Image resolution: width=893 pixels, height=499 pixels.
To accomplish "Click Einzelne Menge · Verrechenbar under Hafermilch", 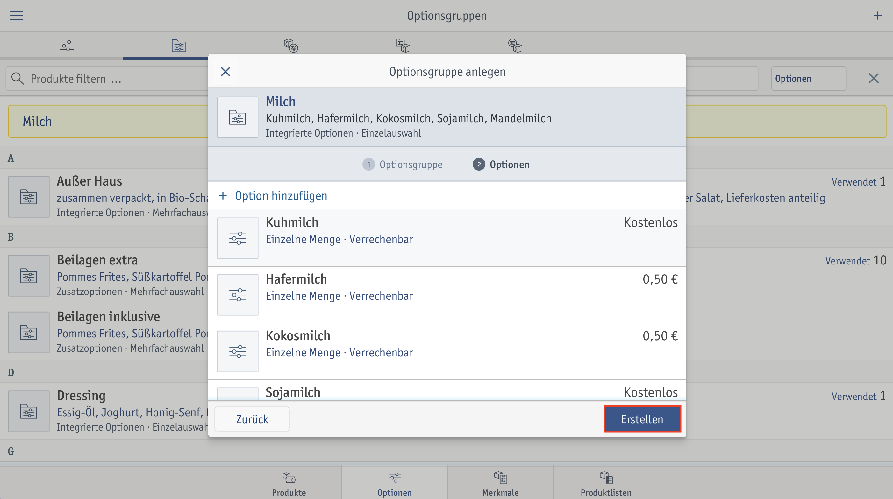I will click(339, 296).
